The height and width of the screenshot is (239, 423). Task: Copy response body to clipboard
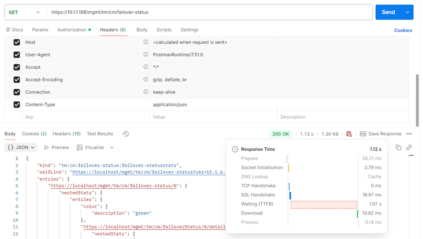399,147
